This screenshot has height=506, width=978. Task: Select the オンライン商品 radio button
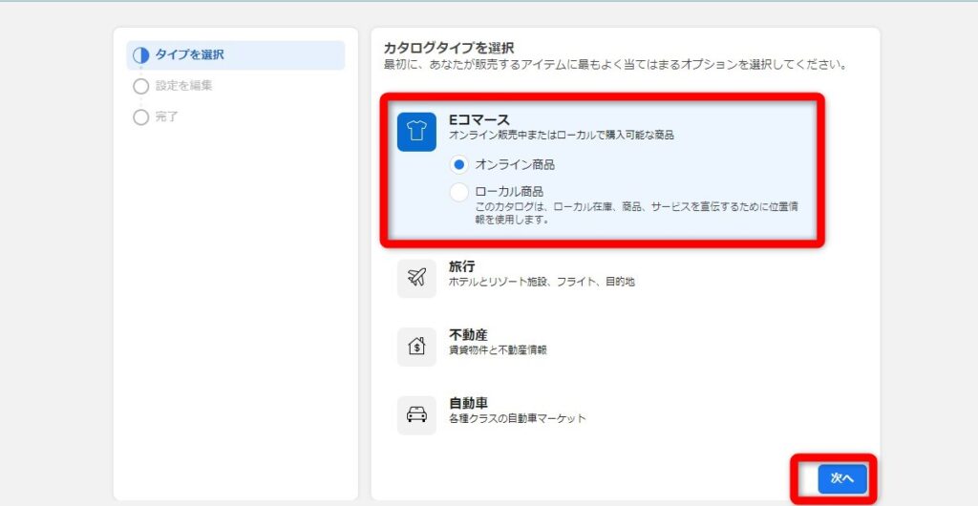(x=459, y=165)
